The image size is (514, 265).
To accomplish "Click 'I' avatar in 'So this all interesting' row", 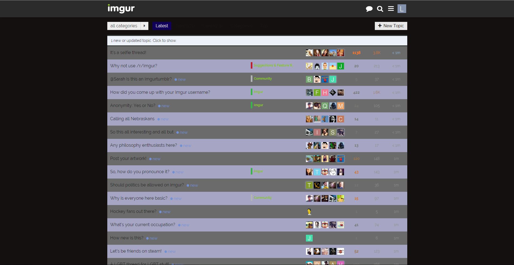I will point(317,132).
